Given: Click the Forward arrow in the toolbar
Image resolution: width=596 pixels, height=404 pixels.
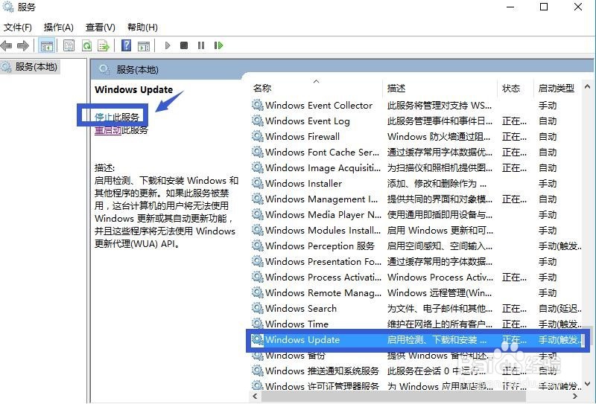Looking at the screenshot, I should point(23,46).
